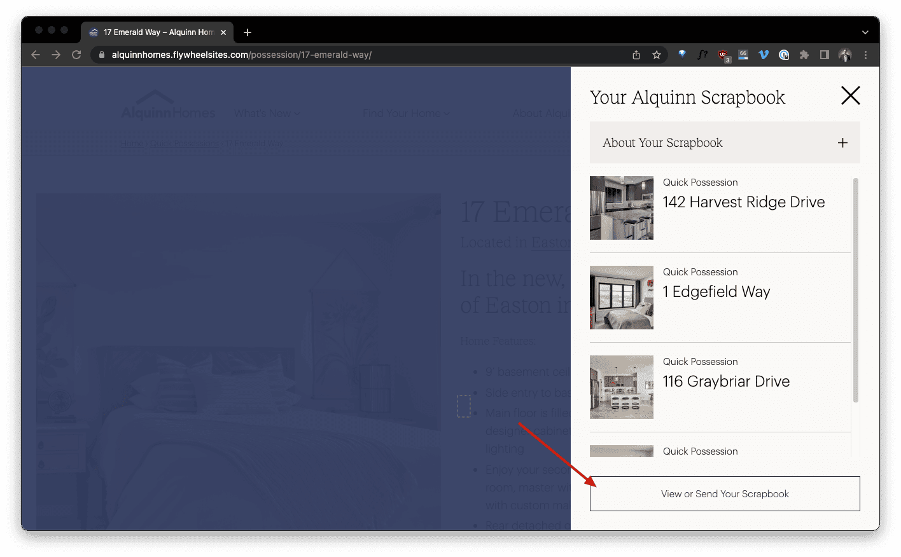Toggle the browser side panel
This screenshot has height=557, width=901.
coord(824,55)
